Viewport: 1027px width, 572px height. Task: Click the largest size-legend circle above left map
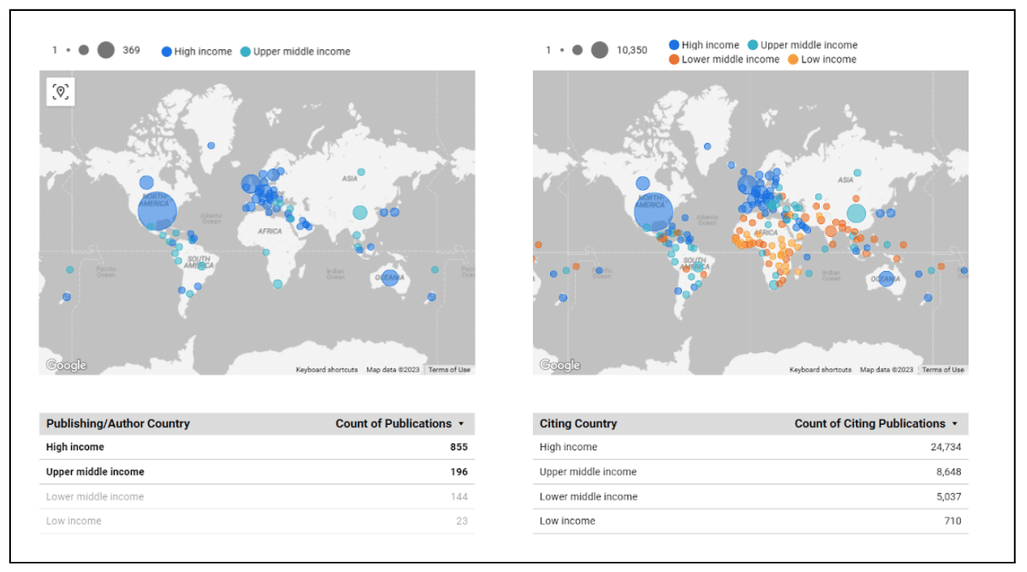[106, 51]
